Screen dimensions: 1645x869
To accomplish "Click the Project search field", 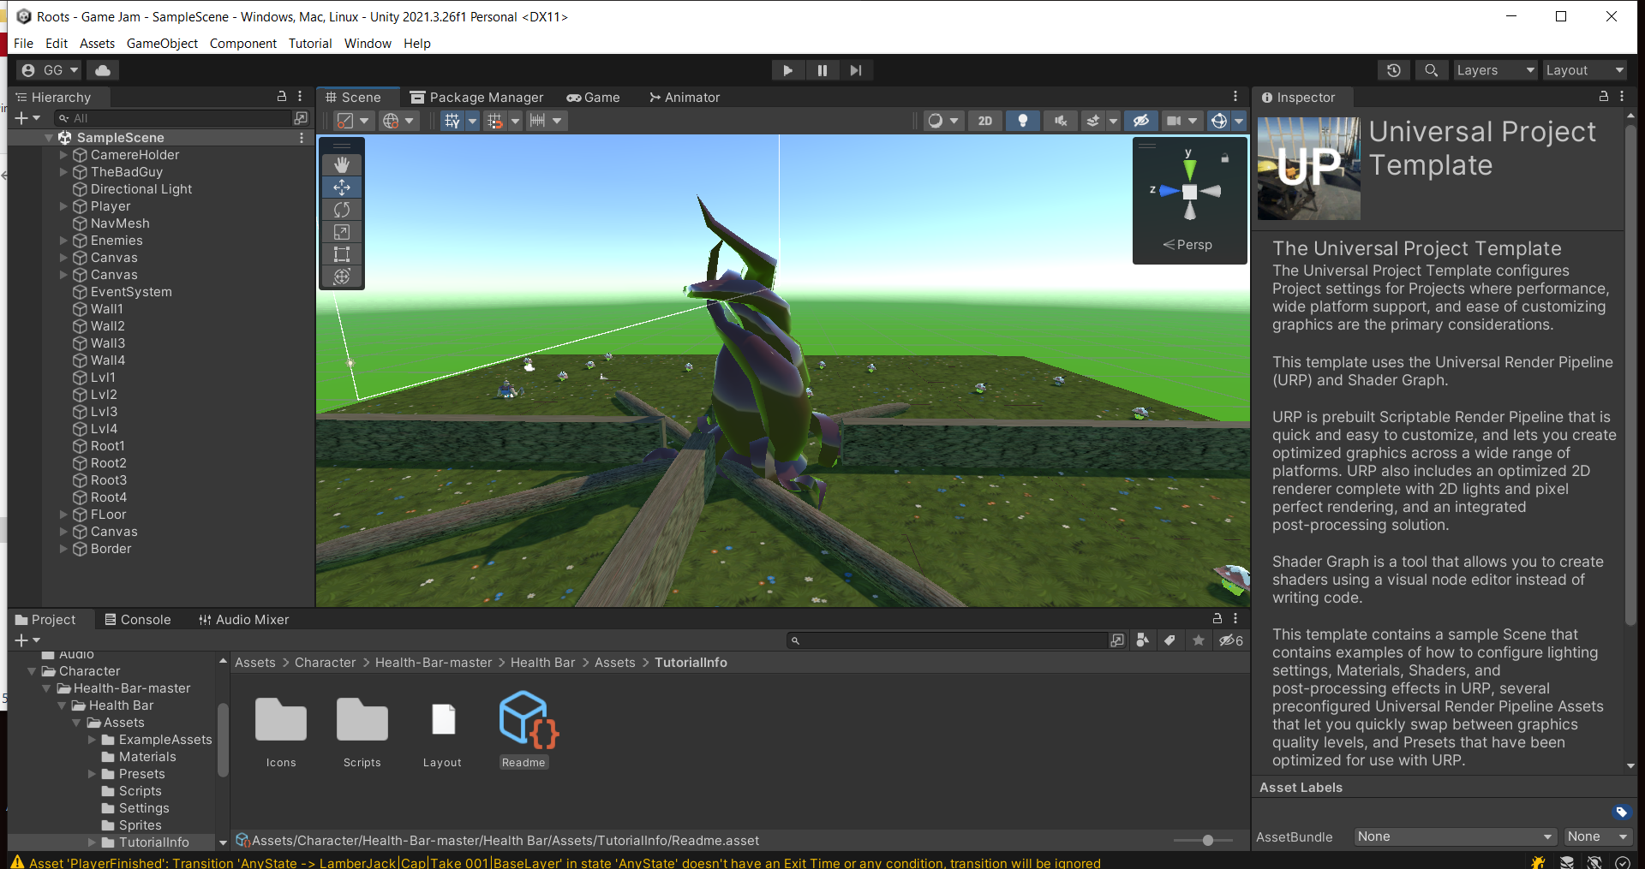I will tap(947, 640).
